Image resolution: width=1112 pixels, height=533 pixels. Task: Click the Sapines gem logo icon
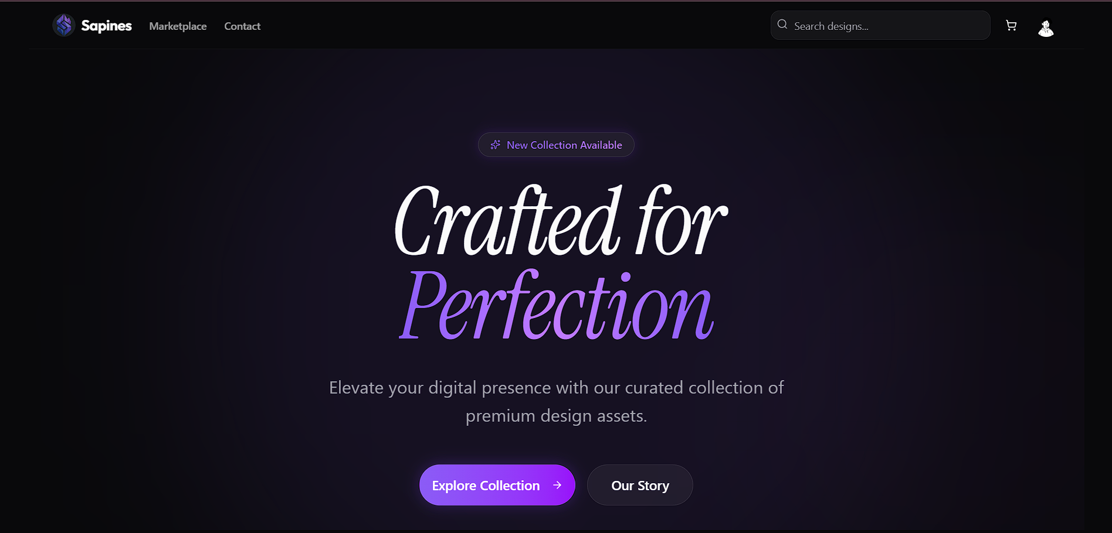click(64, 26)
